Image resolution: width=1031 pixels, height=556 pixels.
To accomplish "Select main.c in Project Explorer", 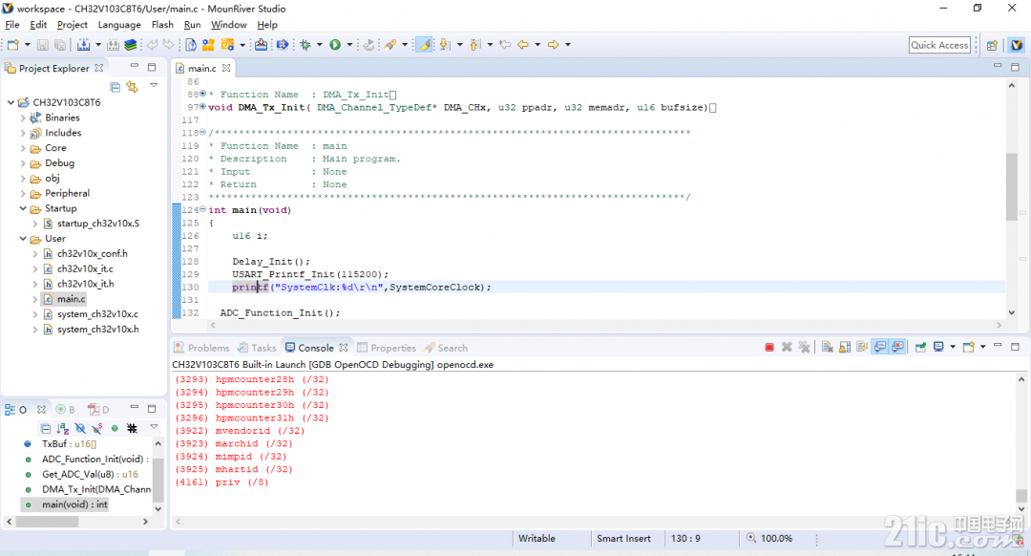I will pos(71,299).
